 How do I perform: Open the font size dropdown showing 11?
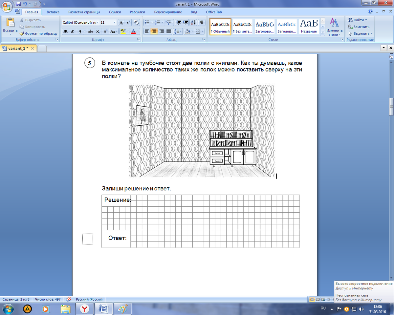click(x=115, y=23)
